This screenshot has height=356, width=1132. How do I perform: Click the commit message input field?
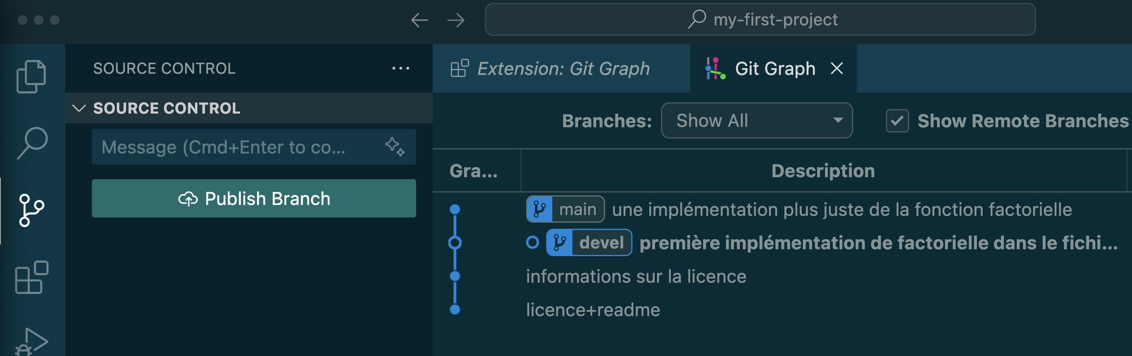point(237,147)
